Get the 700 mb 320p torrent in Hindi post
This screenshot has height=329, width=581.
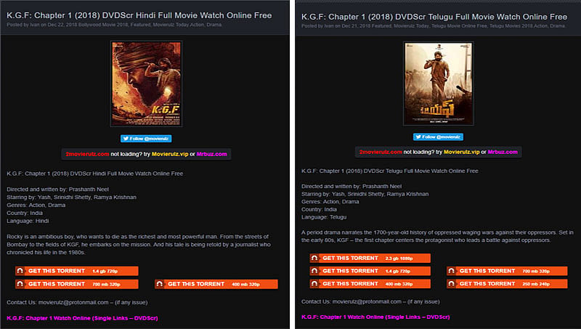click(x=77, y=284)
